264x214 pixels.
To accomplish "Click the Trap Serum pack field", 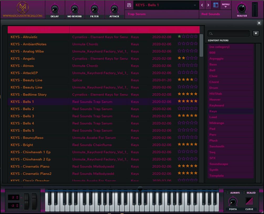I will coord(162,14).
